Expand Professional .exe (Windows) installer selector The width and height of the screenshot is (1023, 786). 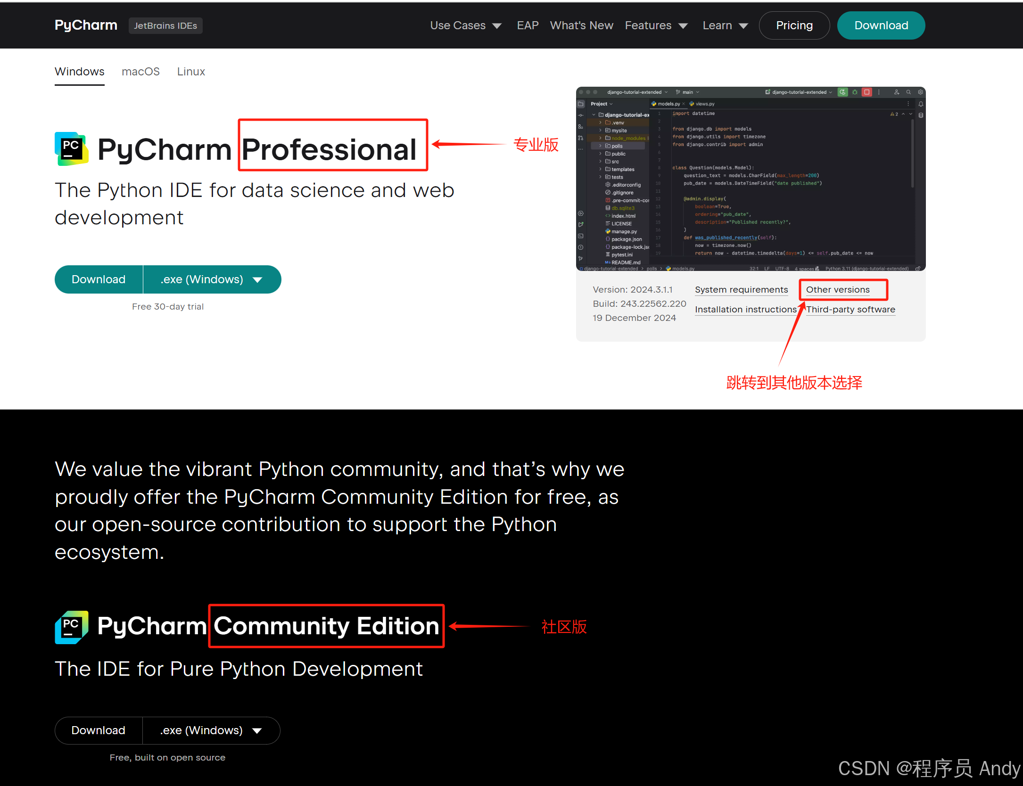tap(212, 279)
